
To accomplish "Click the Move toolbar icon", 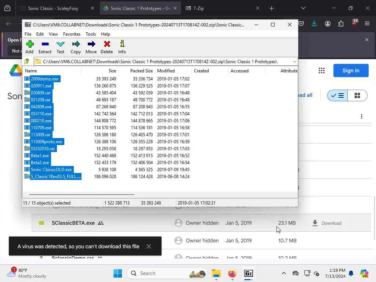I will (x=91, y=47).
